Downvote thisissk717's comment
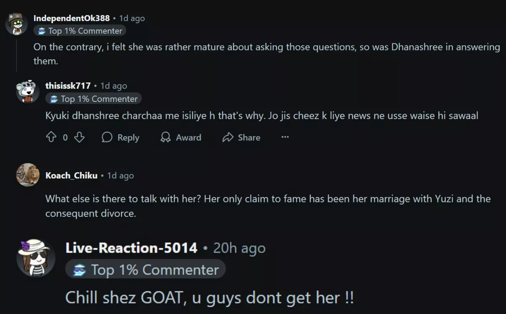The image size is (506, 314). pyautogui.click(x=79, y=137)
